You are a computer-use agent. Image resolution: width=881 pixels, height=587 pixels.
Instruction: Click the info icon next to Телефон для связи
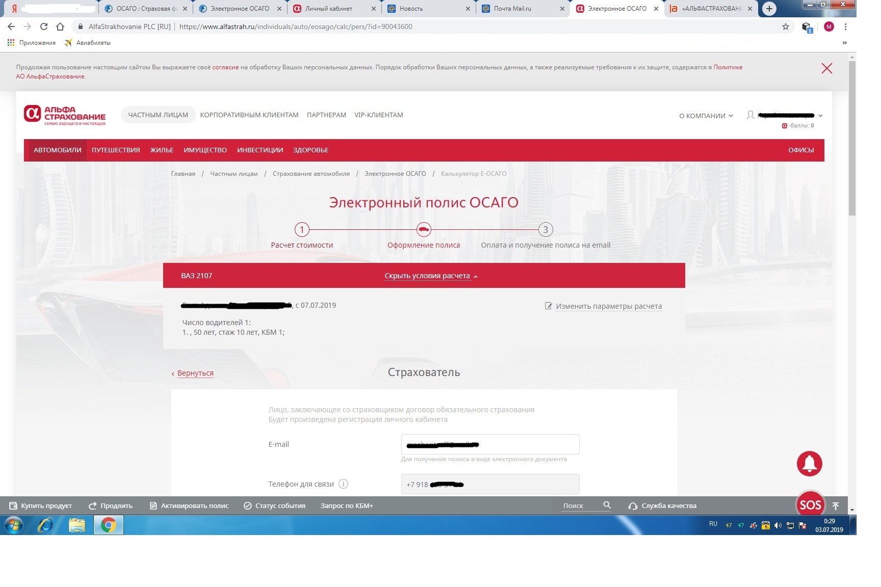pyautogui.click(x=343, y=484)
